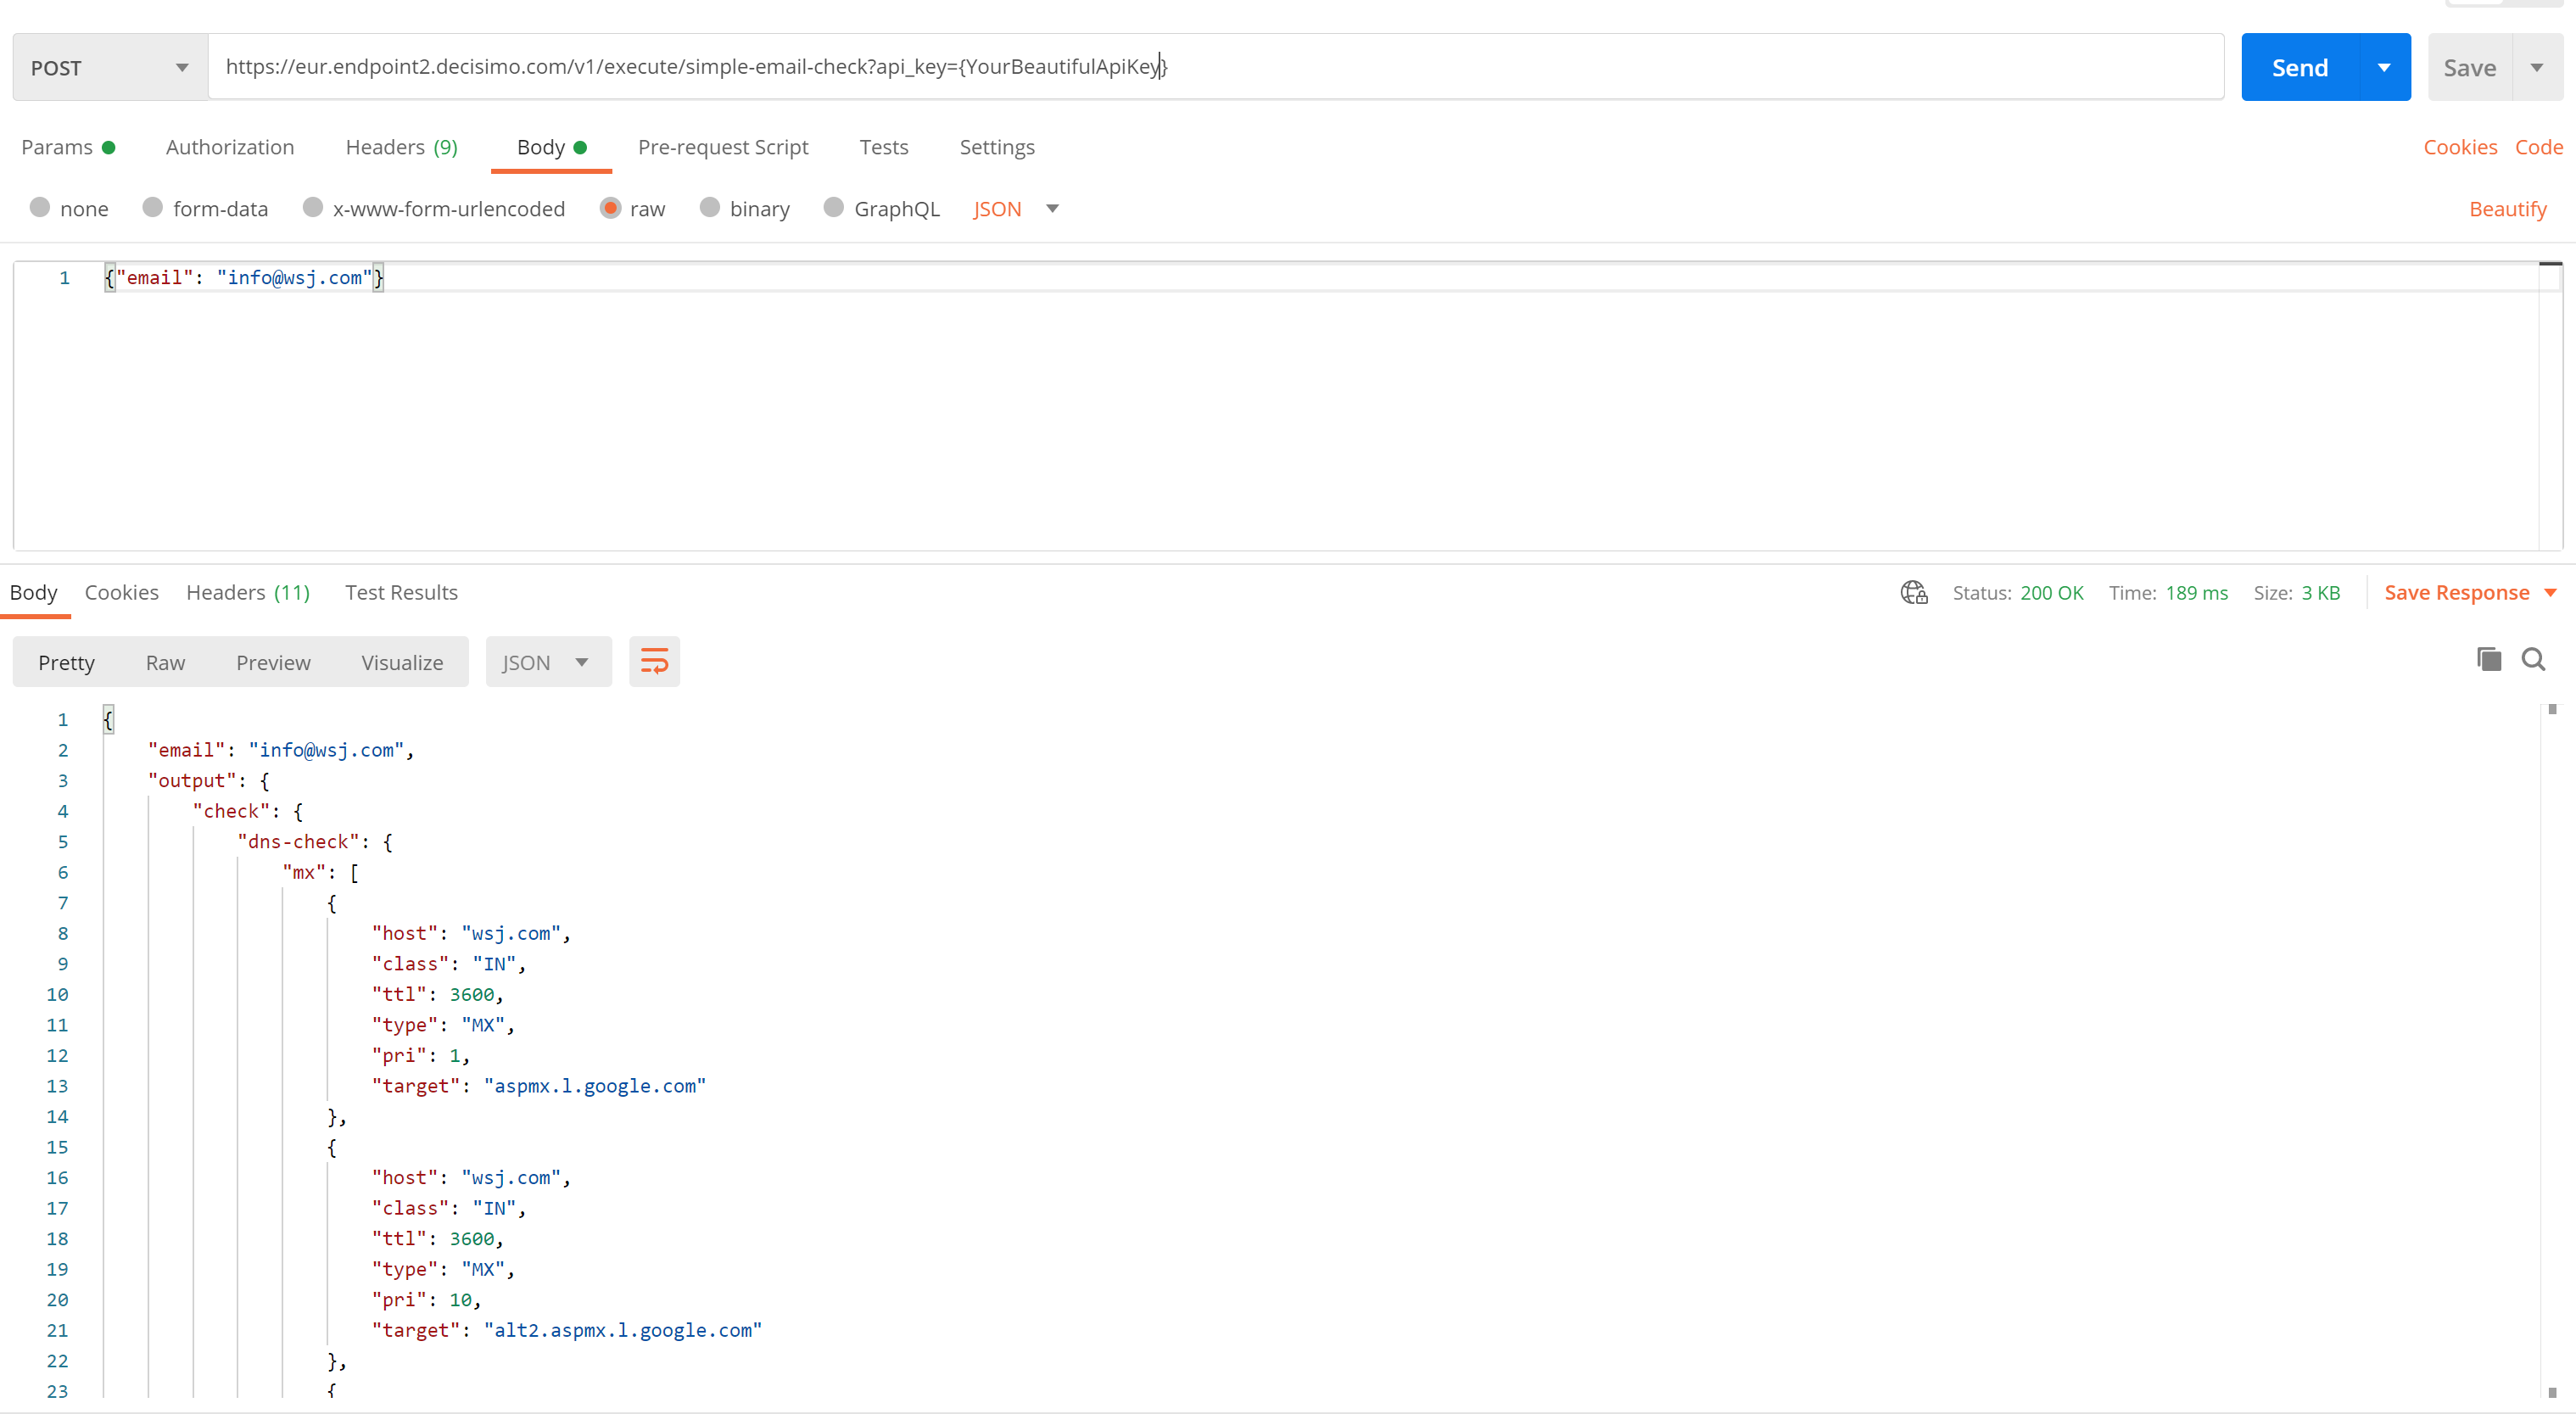Screen dimensions: 2576x1414
Task: Open the Authorization tab
Action: click(230, 147)
